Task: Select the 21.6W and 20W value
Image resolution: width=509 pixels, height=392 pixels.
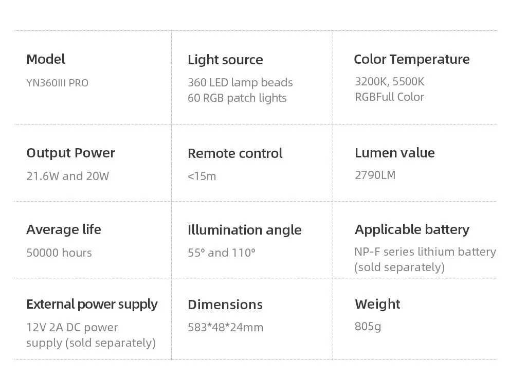Action: (x=67, y=176)
